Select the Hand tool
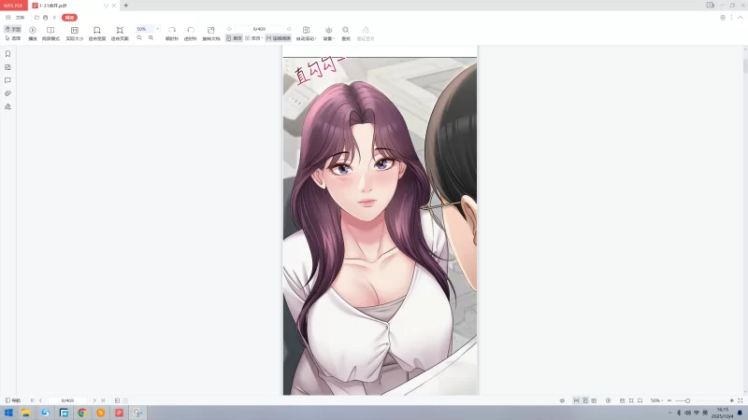748x420 pixels. tap(13, 29)
